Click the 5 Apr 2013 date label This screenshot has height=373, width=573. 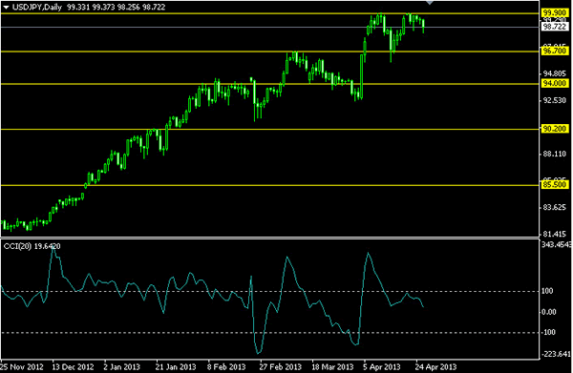[x=381, y=366]
